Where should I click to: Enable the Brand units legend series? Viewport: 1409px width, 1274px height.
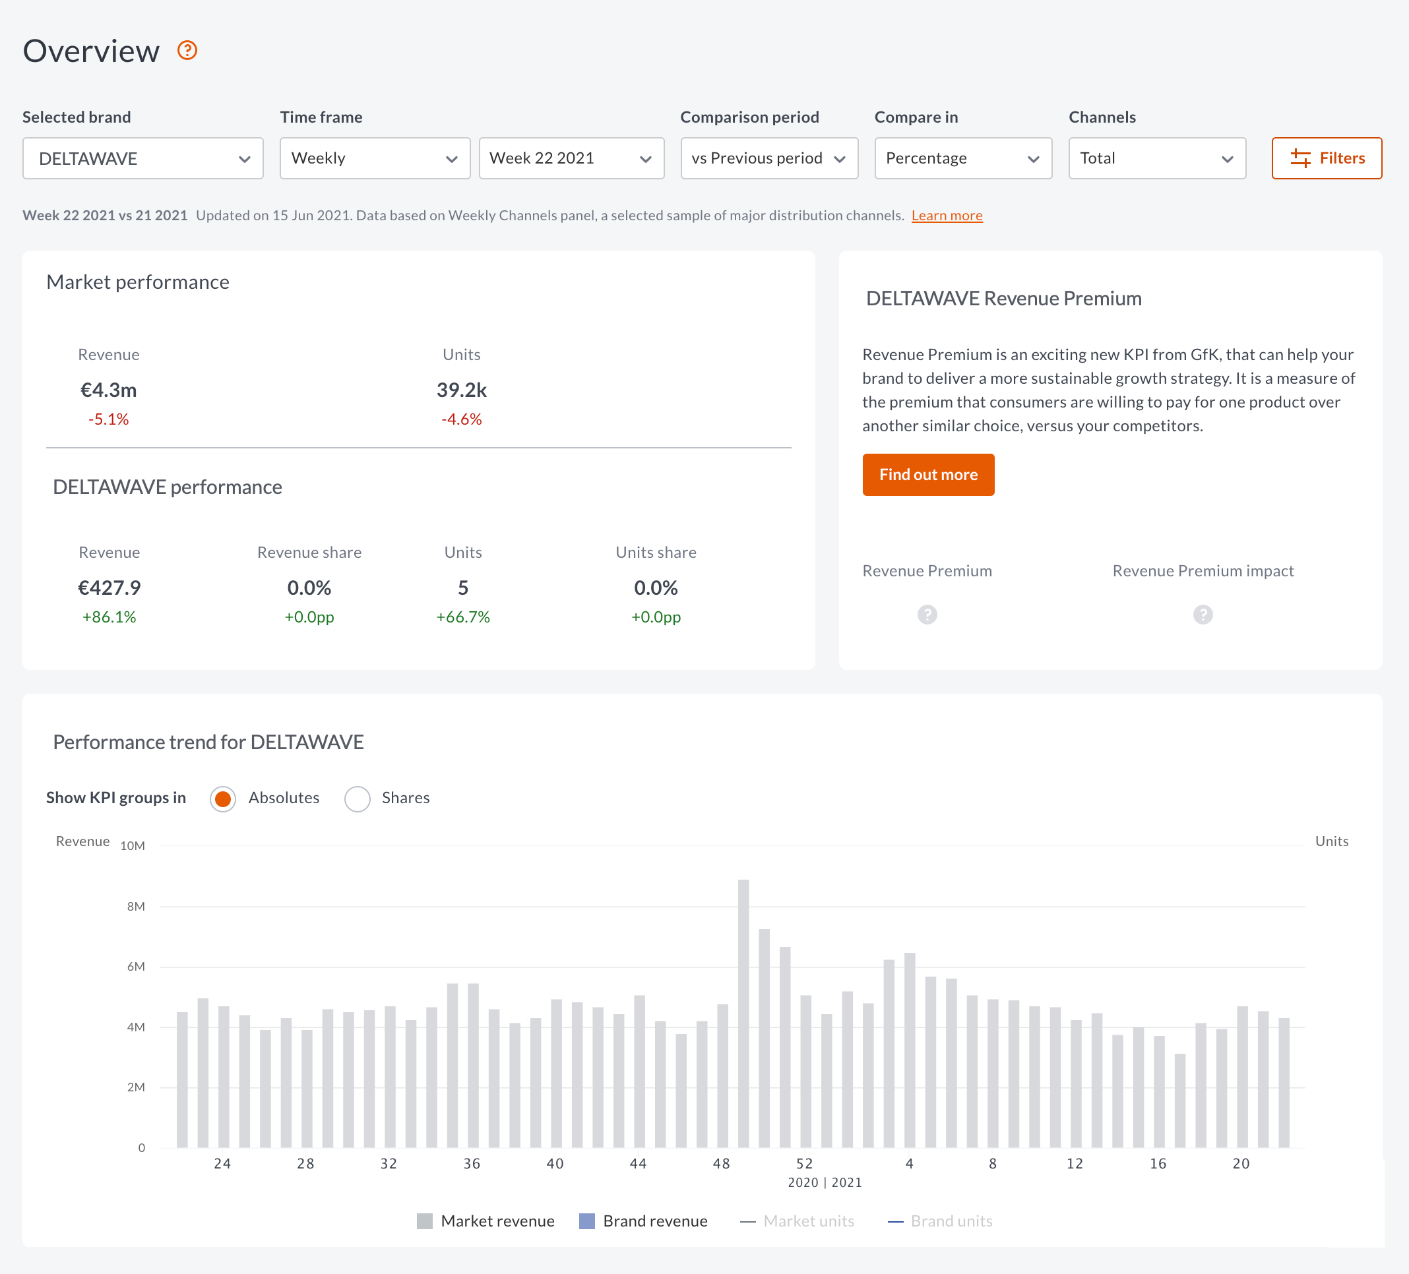(x=939, y=1221)
